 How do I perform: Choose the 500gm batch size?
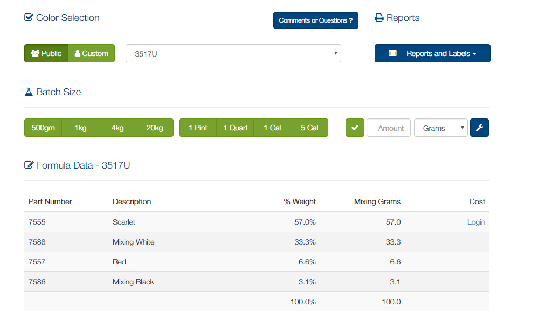click(x=43, y=128)
